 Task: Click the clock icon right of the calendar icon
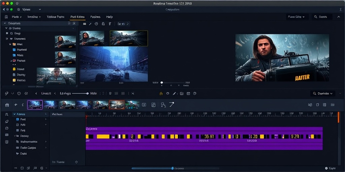(195, 93)
